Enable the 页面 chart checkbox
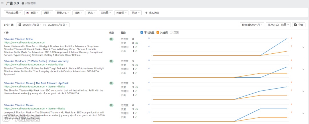 coord(171,33)
